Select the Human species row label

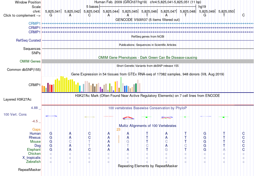click(35, 133)
